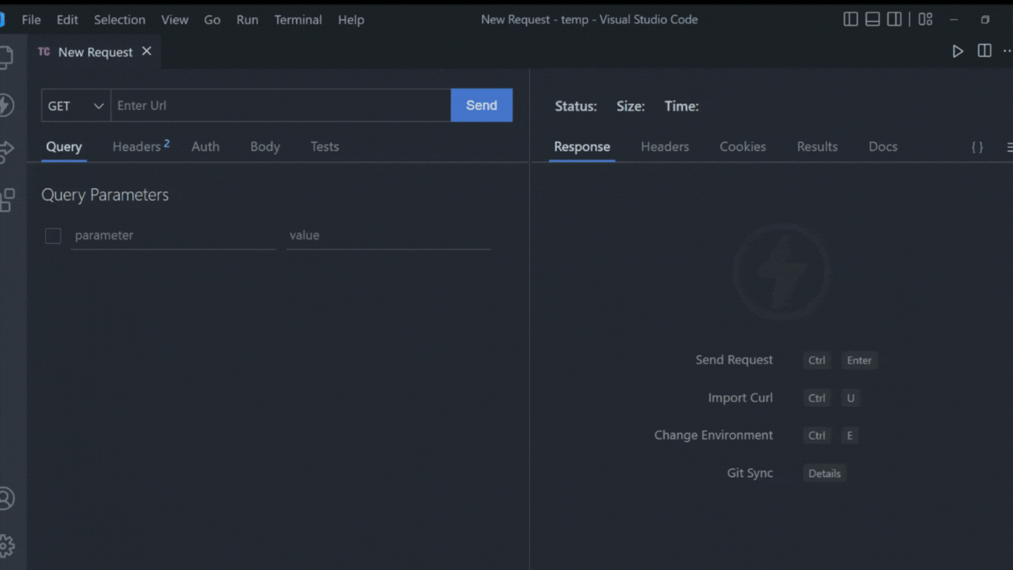The width and height of the screenshot is (1013, 570).
Task: Select the Cookies response tab
Action: 742,147
